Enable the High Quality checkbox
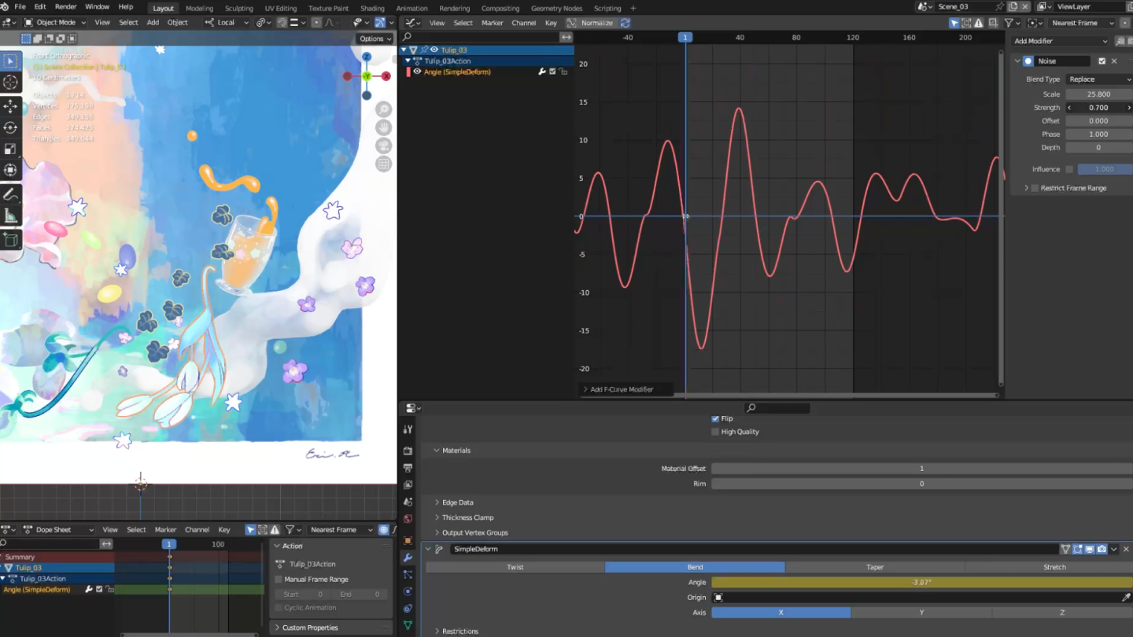The image size is (1133, 637). (x=715, y=432)
